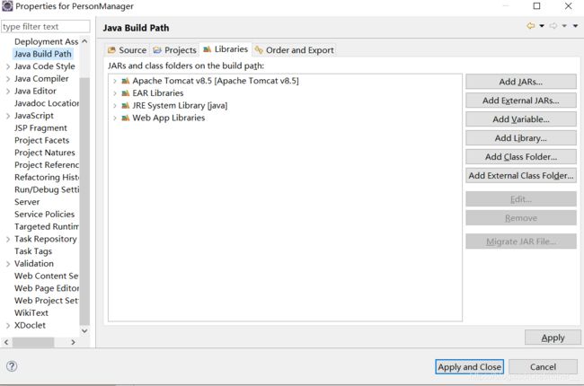The height and width of the screenshot is (386, 584).
Task: Click the forward navigation arrow icon
Action: click(x=553, y=26)
